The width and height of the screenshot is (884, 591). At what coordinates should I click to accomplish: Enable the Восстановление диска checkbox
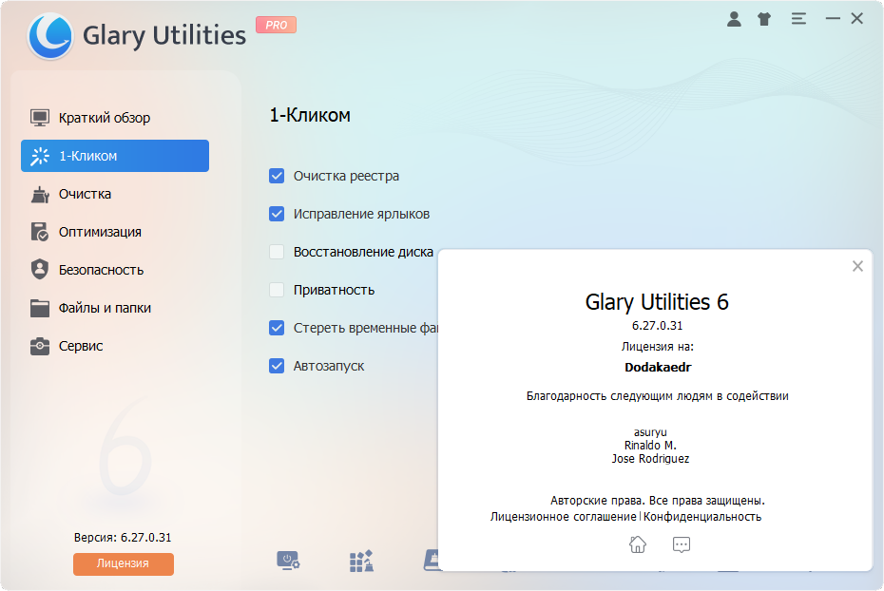pos(277,252)
